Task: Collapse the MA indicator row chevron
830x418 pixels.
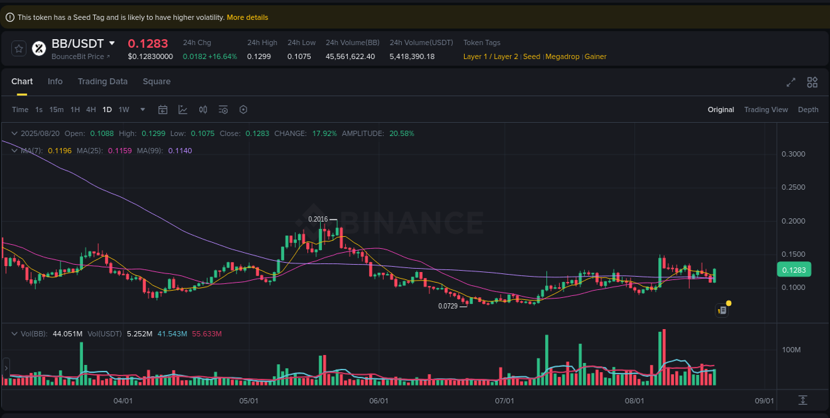Action: (14, 151)
